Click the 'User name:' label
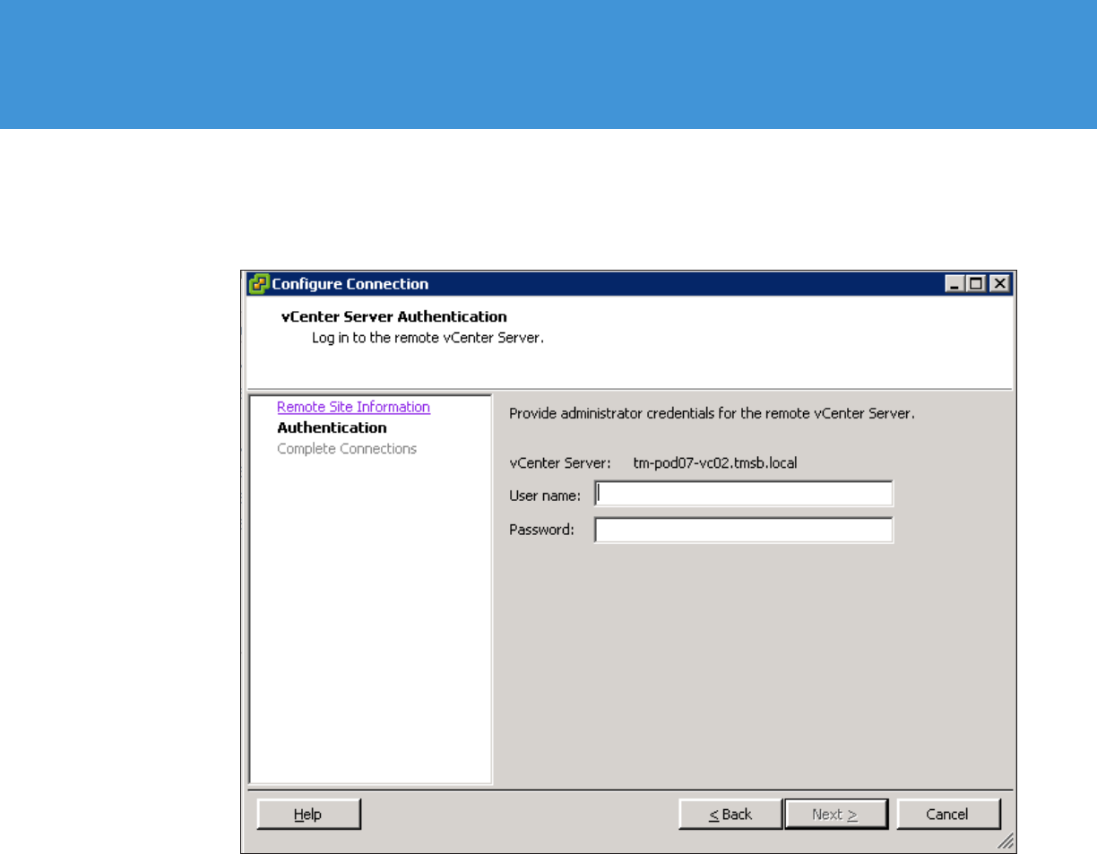The width and height of the screenshot is (1097, 854). 545,495
